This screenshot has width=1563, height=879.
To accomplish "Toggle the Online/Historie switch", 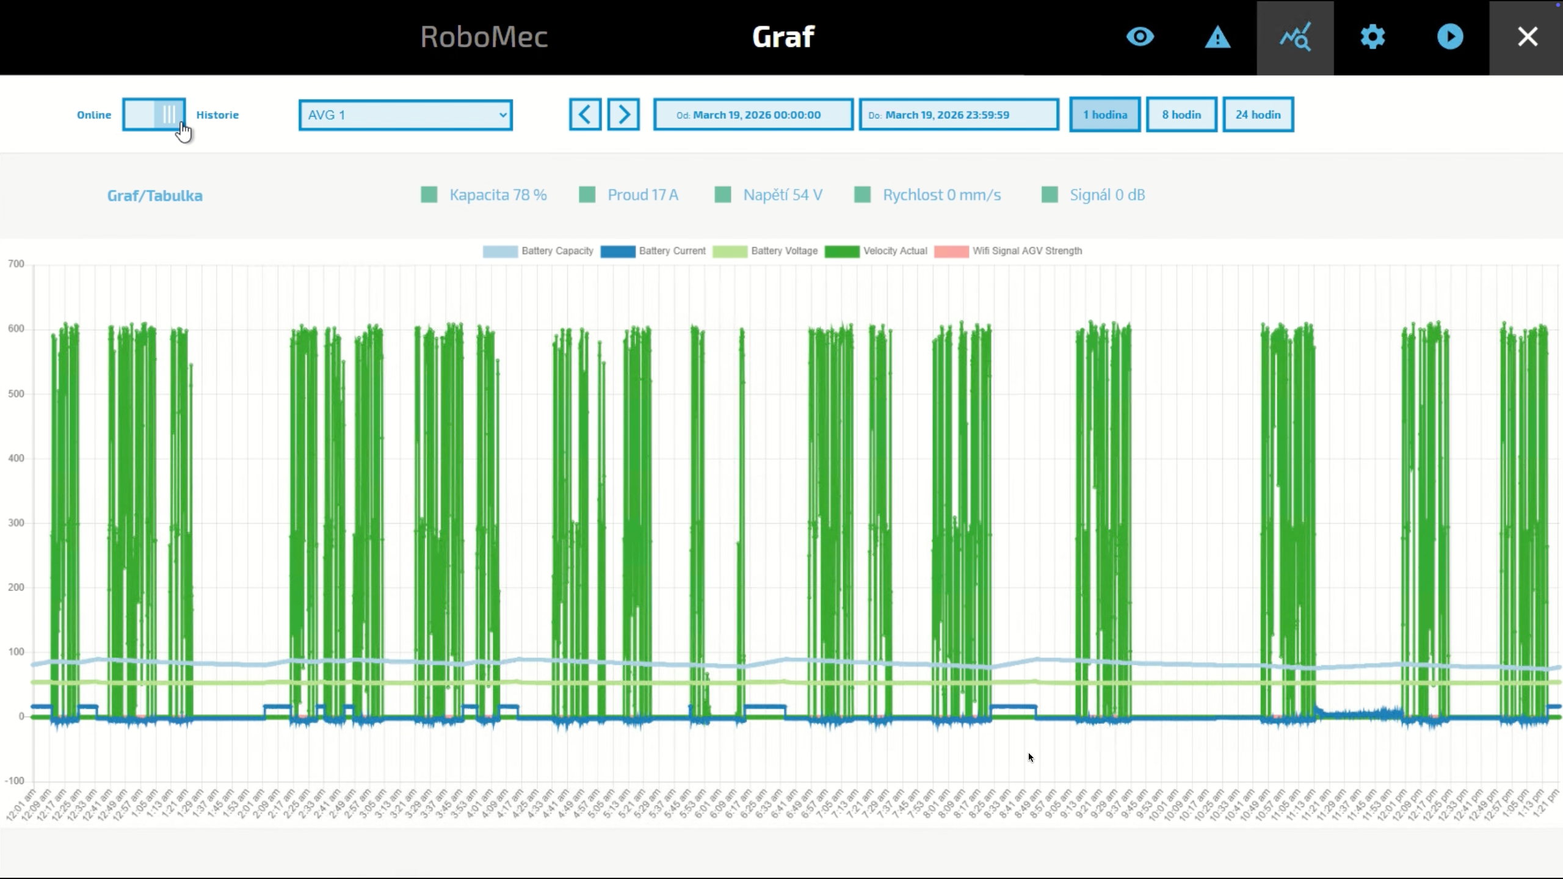I will (x=154, y=114).
